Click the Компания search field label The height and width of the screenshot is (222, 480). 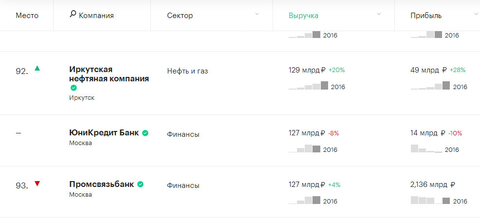coord(96,16)
